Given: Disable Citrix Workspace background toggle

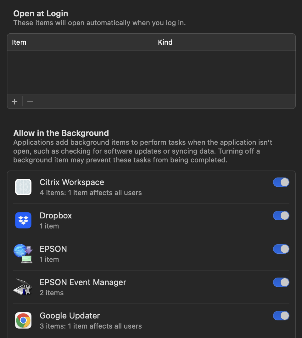Looking at the screenshot, I should [x=281, y=182].
